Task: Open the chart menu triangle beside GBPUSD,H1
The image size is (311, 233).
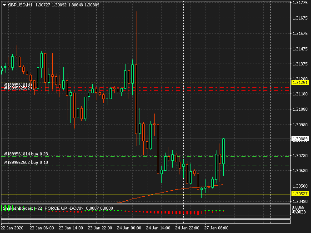Action: coord(4,5)
